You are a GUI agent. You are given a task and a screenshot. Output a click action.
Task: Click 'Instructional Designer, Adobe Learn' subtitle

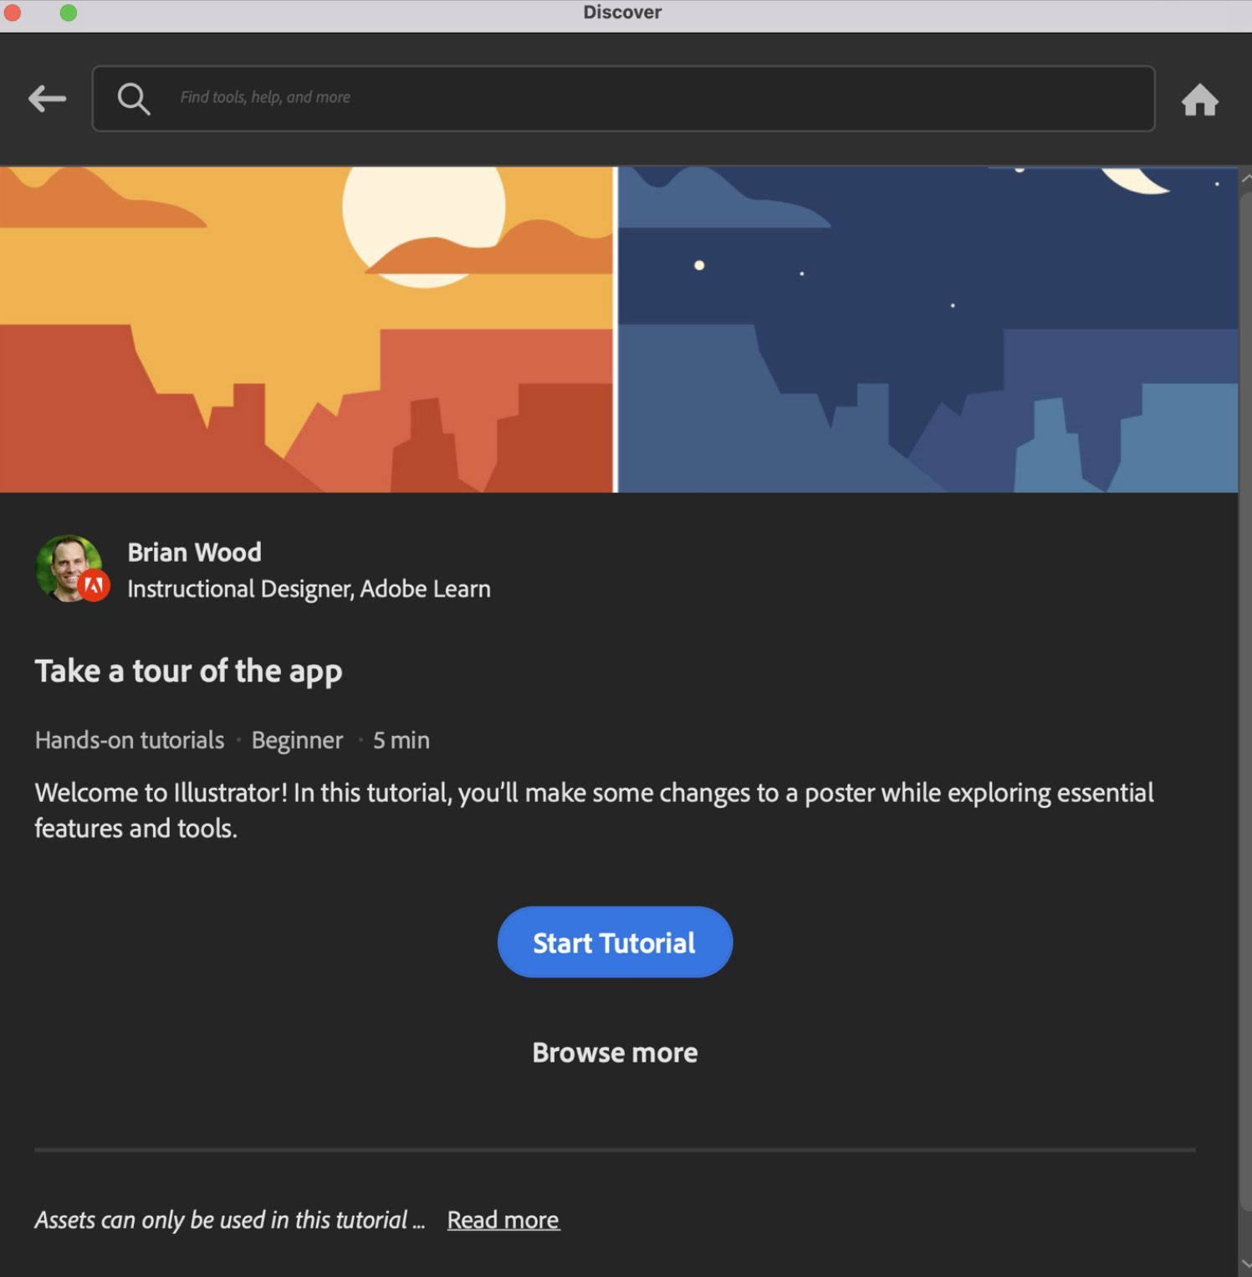pos(309,590)
